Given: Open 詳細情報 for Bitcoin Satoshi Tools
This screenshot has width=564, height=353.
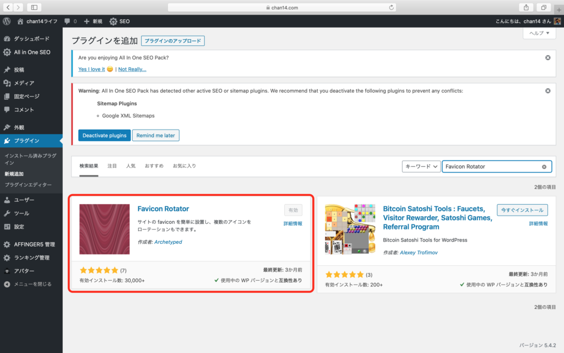Looking at the screenshot, I should (539, 224).
